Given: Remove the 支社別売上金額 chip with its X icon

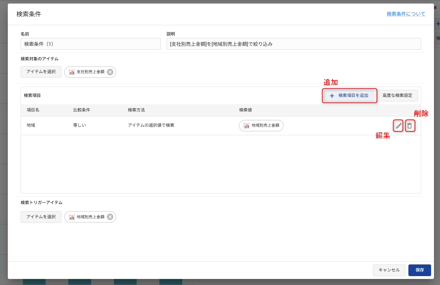Looking at the screenshot, I should pos(110,72).
